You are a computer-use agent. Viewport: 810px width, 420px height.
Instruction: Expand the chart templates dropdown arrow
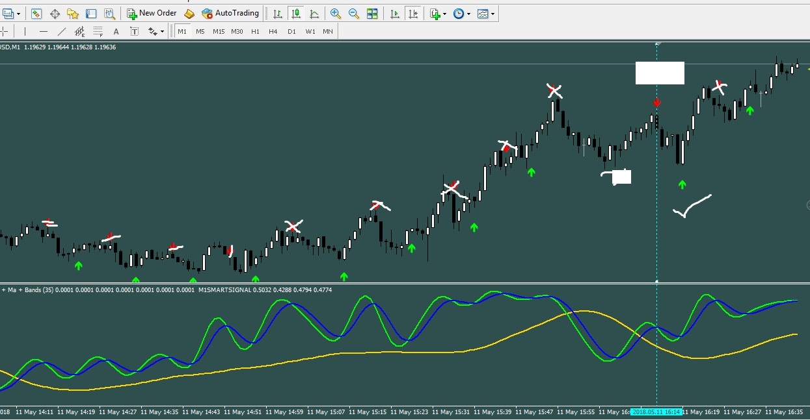tap(493, 14)
